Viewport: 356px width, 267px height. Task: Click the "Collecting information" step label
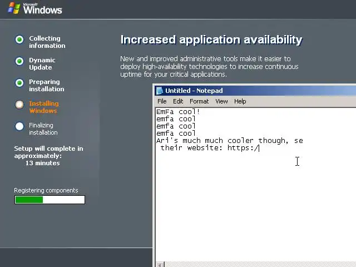[x=47, y=42]
